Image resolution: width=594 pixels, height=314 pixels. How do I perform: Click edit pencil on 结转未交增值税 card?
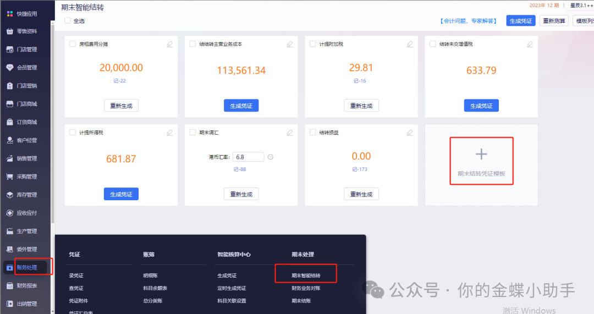coord(530,44)
